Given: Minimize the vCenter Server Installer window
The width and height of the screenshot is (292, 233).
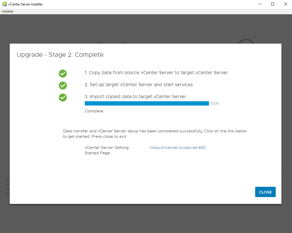Looking at the screenshot, I should coord(260,4).
